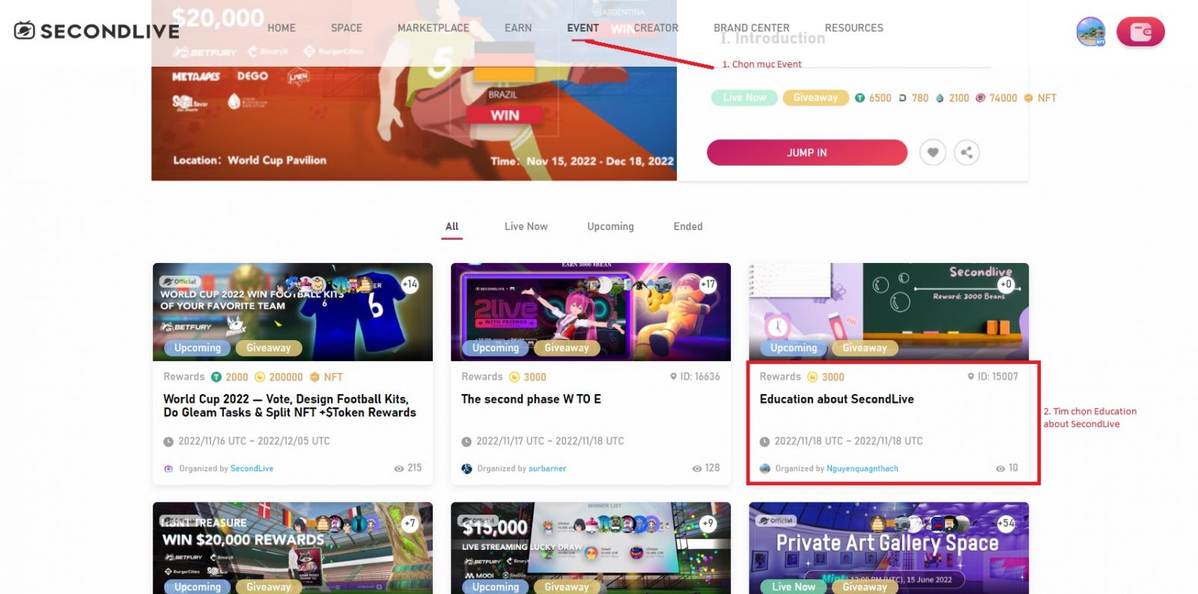Open Education about SecondLive thumbnail

tap(889, 312)
